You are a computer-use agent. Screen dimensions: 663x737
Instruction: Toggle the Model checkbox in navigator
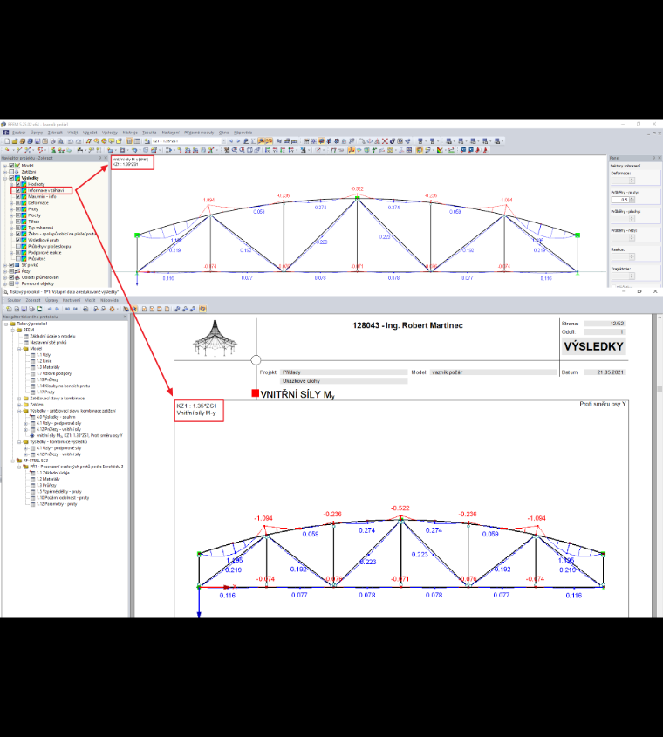click(x=11, y=166)
